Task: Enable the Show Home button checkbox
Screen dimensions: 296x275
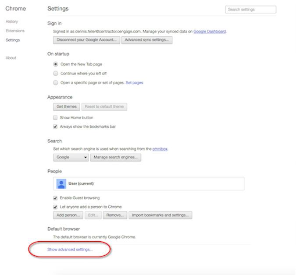Action: 56,118
